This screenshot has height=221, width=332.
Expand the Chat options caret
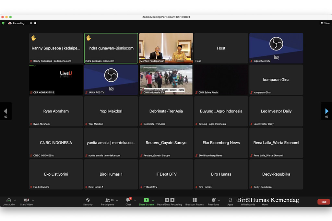tap(135, 200)
